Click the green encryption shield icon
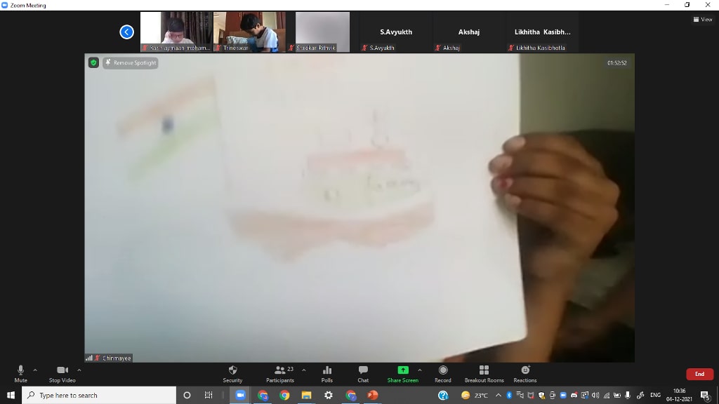The width and height of the screenshot is (719, 404). (x=93, y=62)
